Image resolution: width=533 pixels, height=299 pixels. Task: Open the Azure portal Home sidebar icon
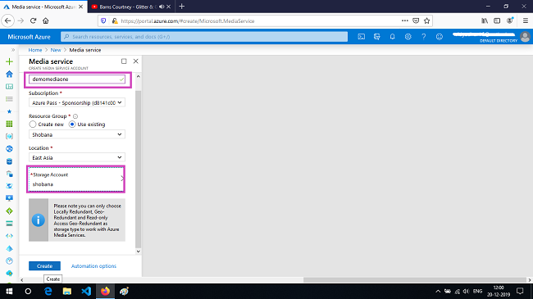pyautogui.click(x=9, y=74)
